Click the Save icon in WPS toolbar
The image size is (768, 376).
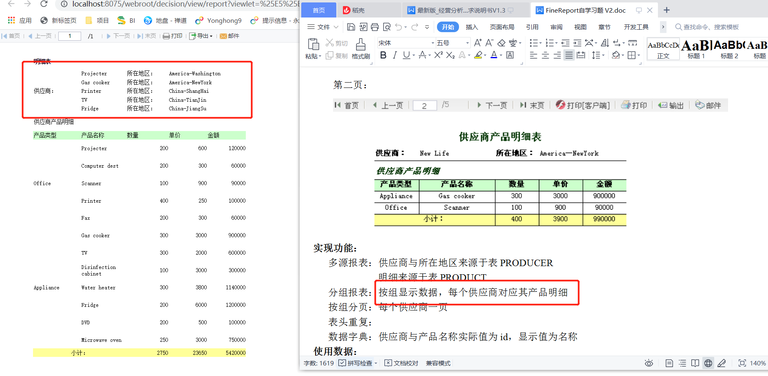351,27
